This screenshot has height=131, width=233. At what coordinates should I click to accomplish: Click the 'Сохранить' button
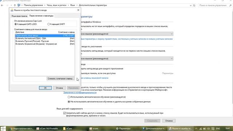pyautogui.click(x=152, y=121)
